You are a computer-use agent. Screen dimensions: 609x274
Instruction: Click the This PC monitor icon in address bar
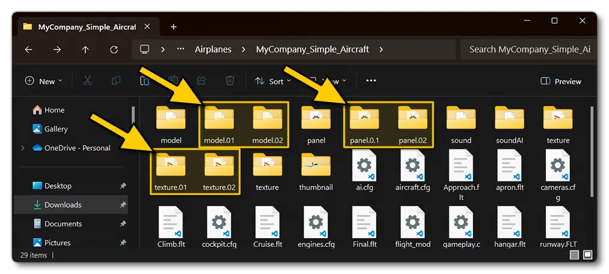pyautogui.click(x=145, y=49)
